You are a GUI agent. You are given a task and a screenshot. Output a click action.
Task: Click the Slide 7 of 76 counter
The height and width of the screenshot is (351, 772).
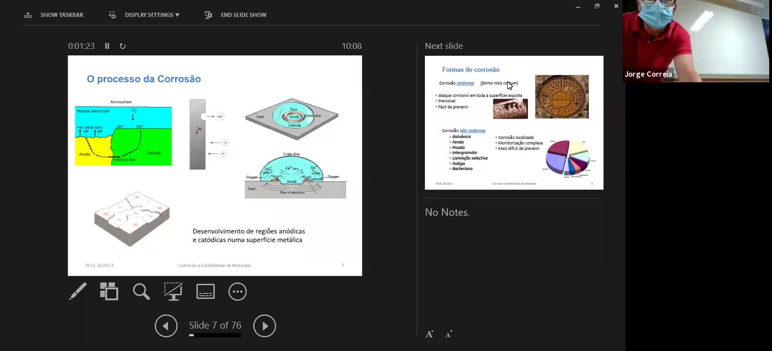pos(215,325)
